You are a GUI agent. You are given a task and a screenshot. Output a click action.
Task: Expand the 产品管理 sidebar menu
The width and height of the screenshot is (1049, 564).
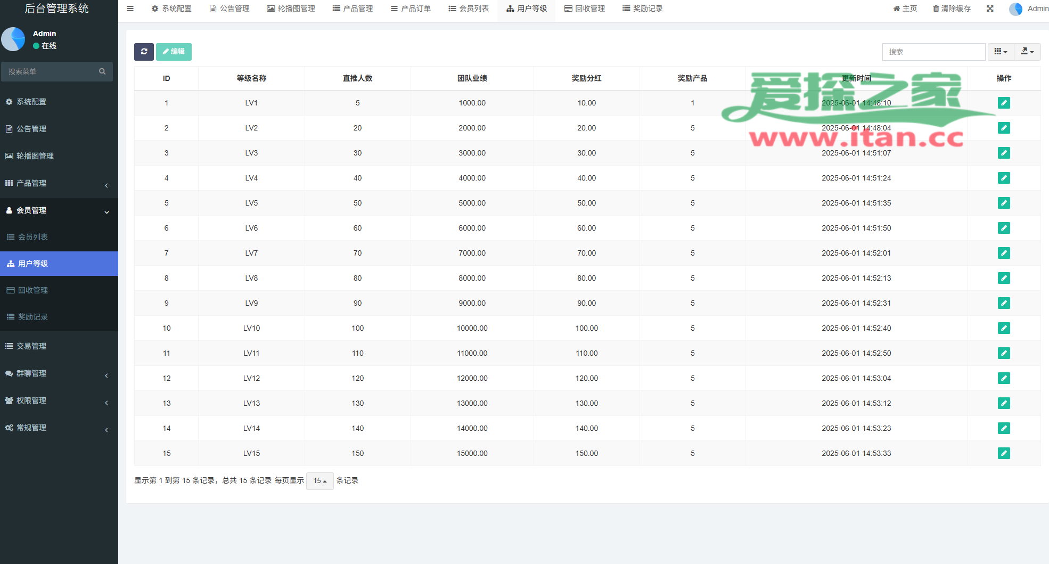pos(59,183)
